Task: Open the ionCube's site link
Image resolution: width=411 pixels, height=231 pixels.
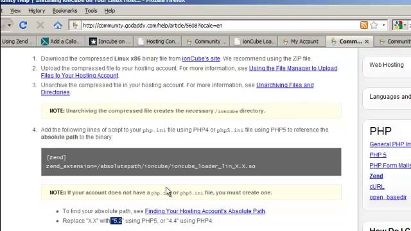Action: pos(201,58)
